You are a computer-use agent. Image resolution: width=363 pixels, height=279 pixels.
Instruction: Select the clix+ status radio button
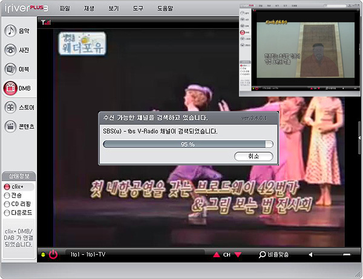pos(7,187)
